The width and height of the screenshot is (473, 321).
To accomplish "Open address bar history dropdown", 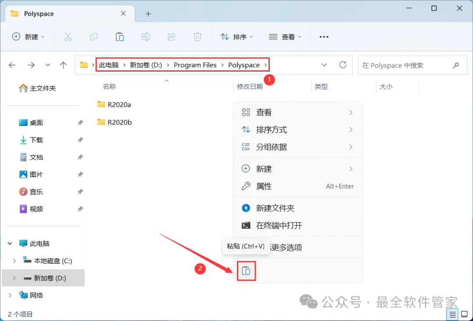I will (x=324, y=65).
